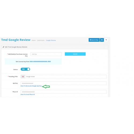Open How To Generate Google Api Key link
Screen dimensions: 134x134
tap(31, 86)
